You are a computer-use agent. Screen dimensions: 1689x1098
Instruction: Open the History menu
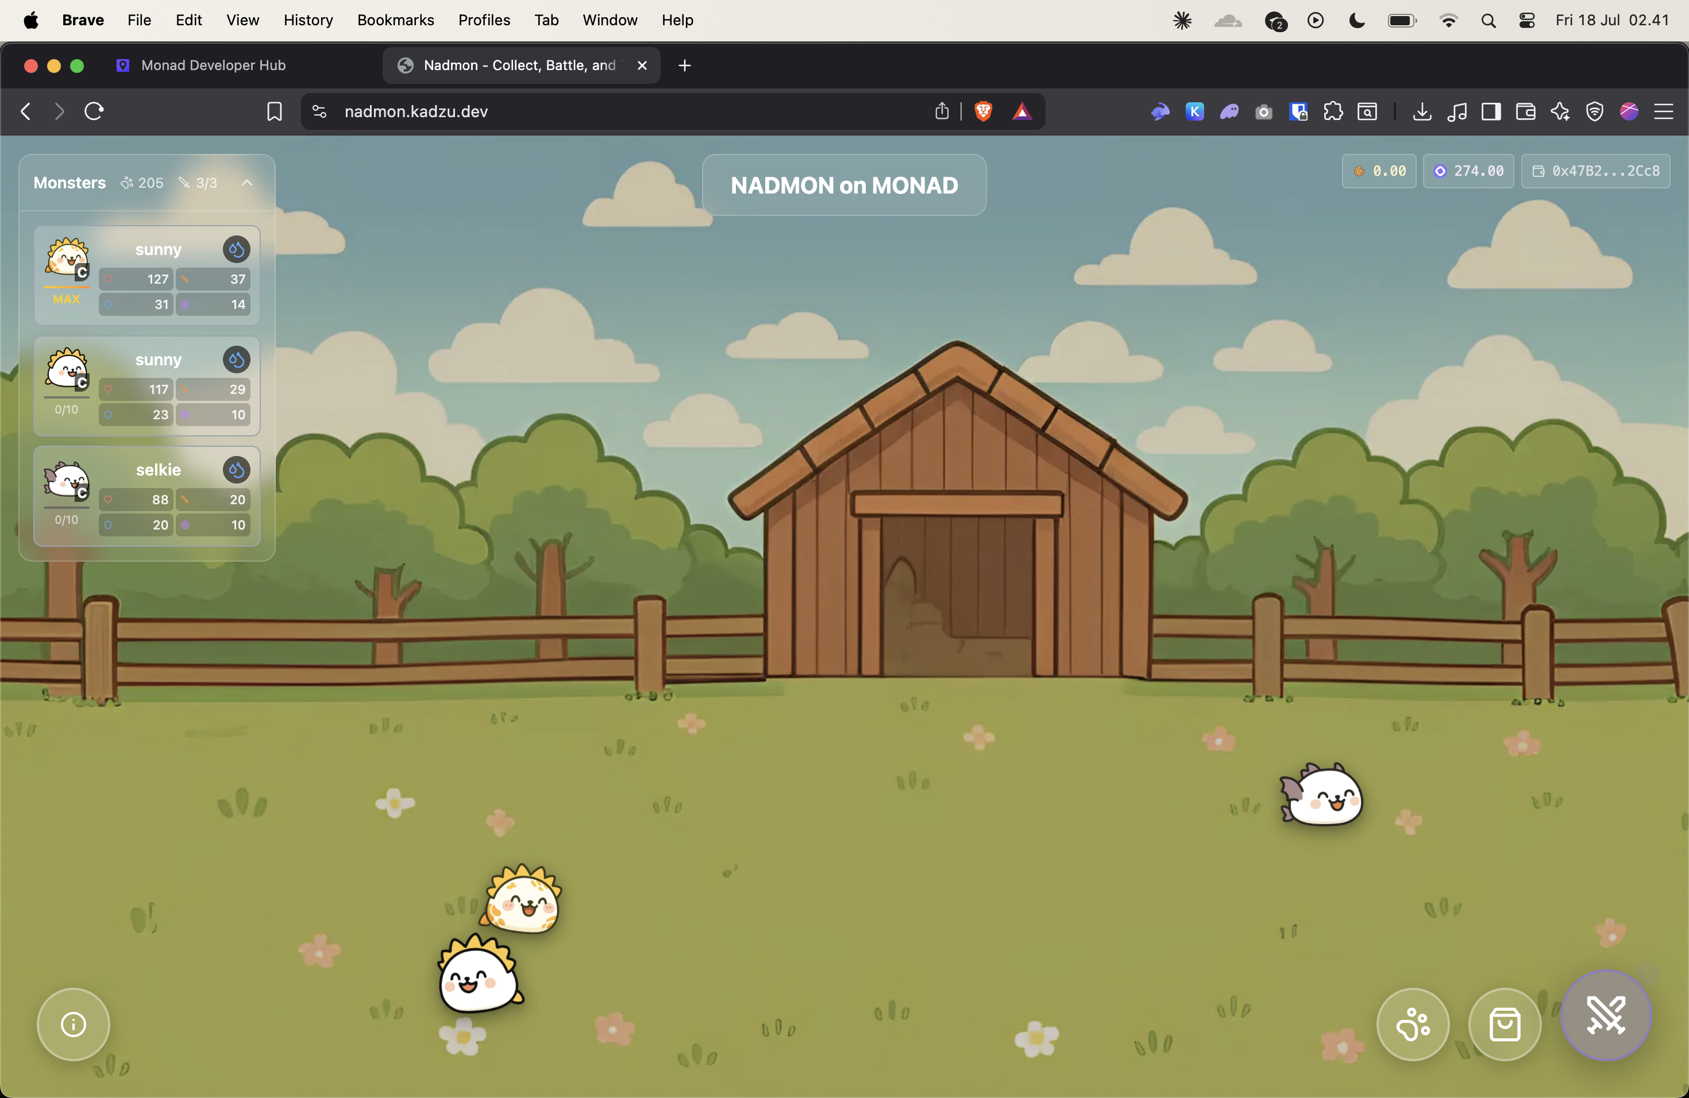(308, 20)
